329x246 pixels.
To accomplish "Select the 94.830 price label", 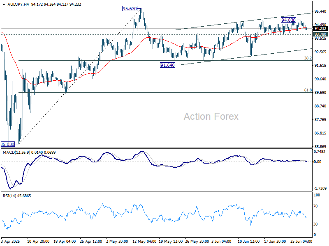I will coord(289,20).
